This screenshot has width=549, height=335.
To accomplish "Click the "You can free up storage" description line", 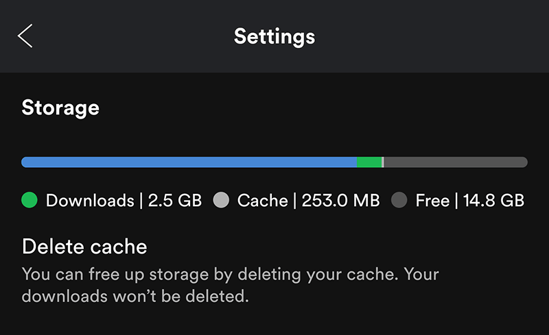I will [x=230, y=275].
